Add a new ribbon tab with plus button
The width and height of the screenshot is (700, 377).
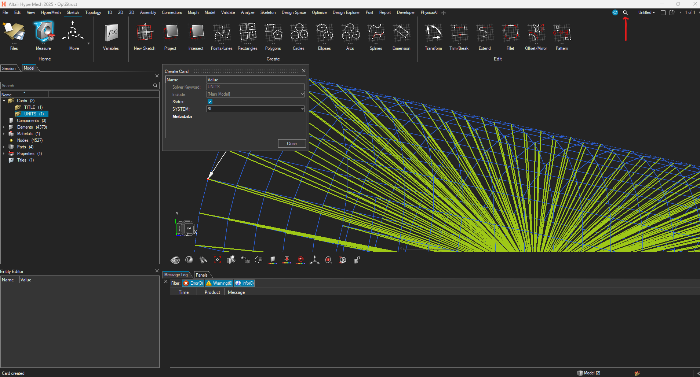point(444,13)
